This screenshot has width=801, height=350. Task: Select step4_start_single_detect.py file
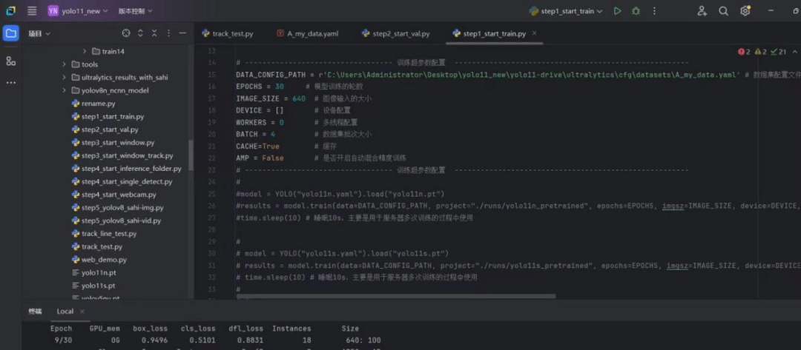pos(122,181)
